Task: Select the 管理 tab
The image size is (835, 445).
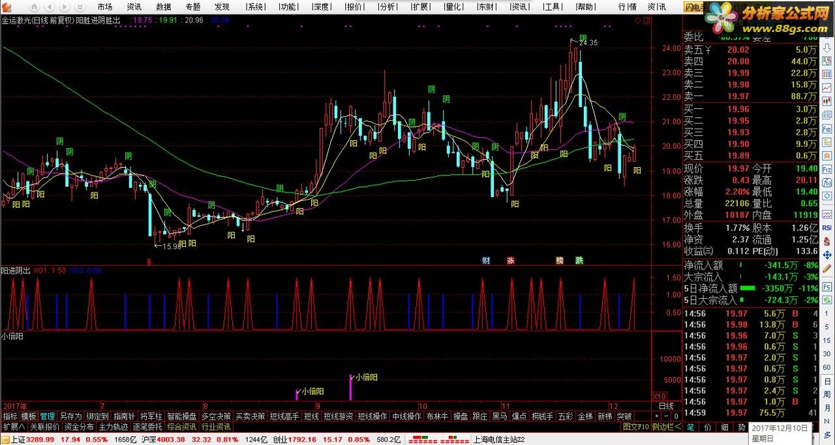Action: tap(47, 416)
